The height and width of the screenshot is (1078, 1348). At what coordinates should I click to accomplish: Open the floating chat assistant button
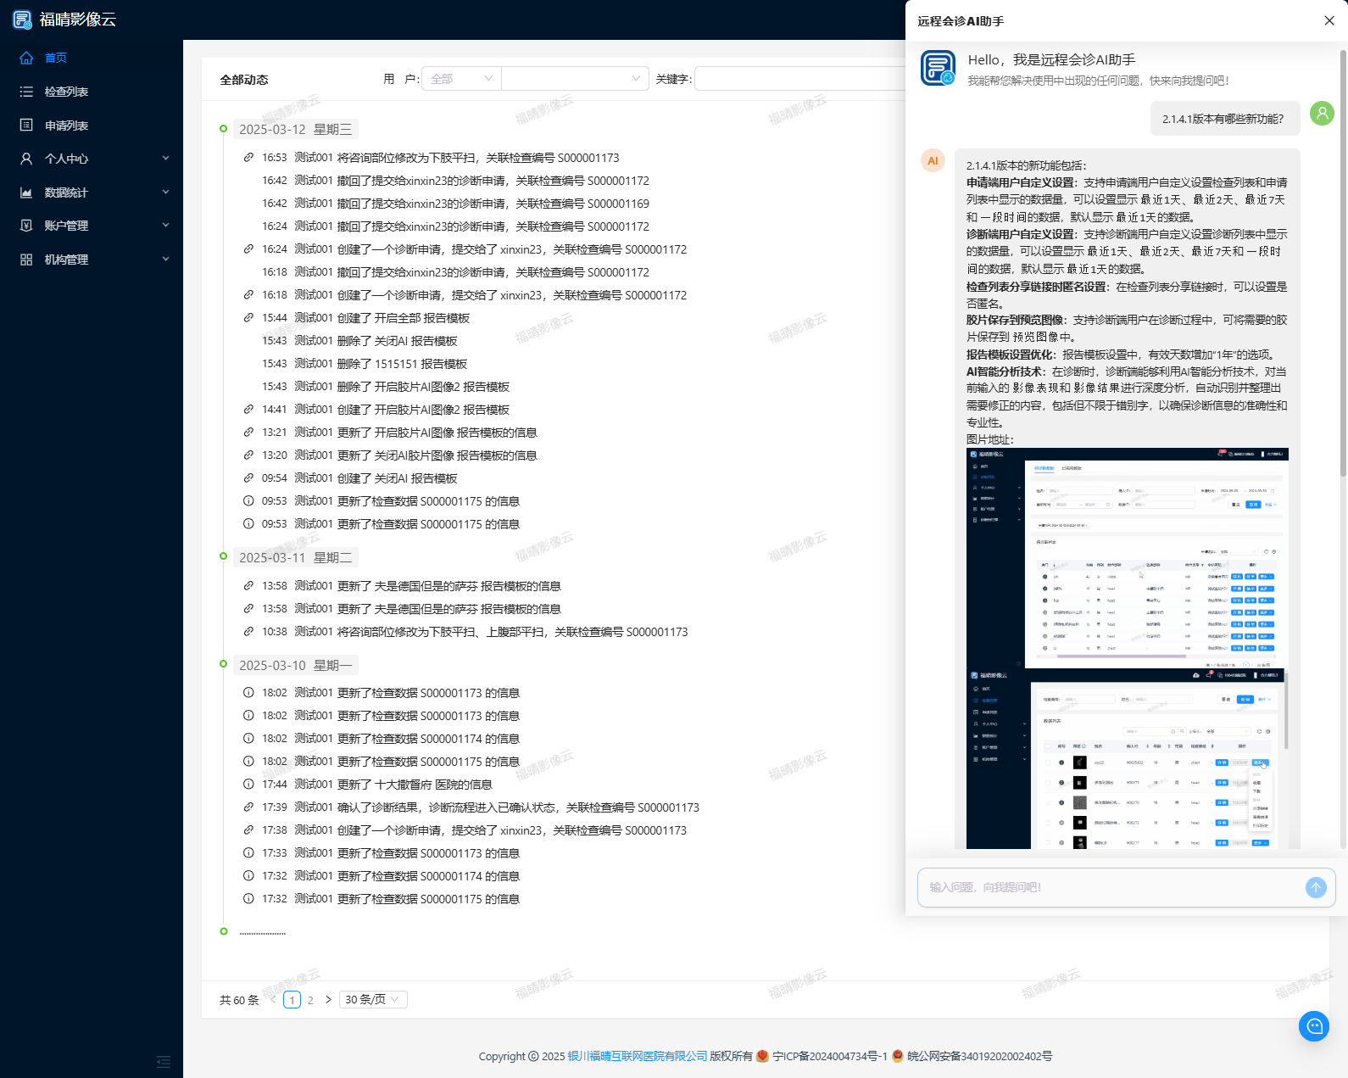click(1314, 1026)
